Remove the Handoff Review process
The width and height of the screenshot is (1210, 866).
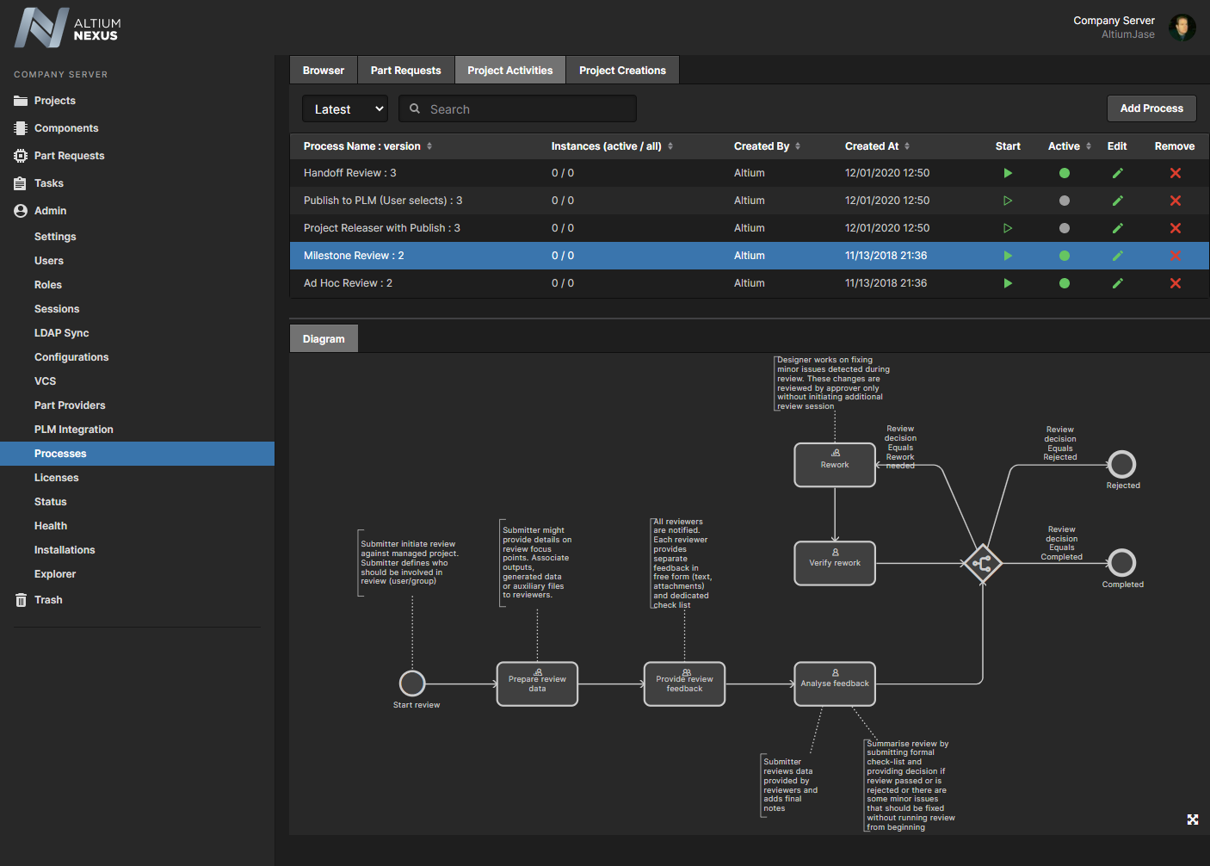pos(1175,173)
